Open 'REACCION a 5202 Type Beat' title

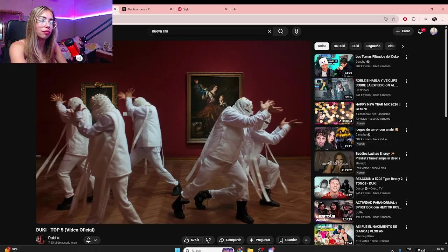tap(379, 181)
